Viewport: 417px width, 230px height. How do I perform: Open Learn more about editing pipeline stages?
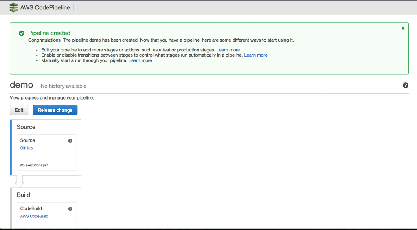[228, 50]
